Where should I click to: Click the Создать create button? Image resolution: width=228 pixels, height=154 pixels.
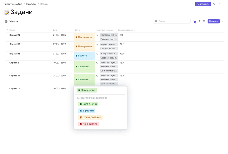pyautogui.click(x=214, y=21)
